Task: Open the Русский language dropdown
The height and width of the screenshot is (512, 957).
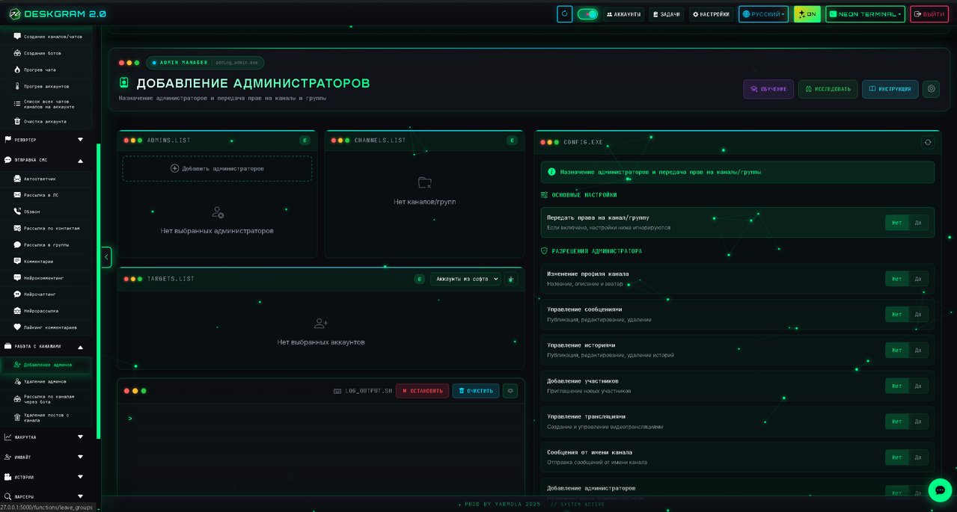Action: coord(763,14)
